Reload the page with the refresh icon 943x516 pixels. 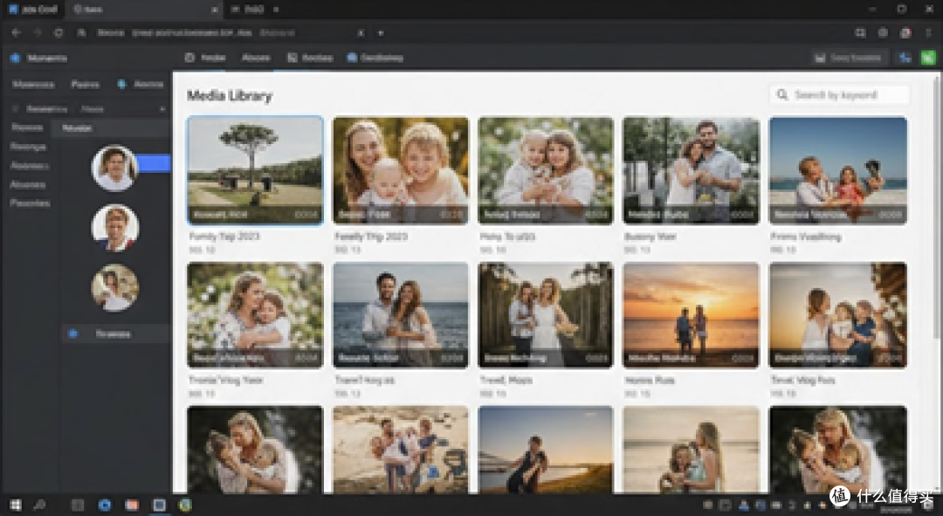pos(59,32)
